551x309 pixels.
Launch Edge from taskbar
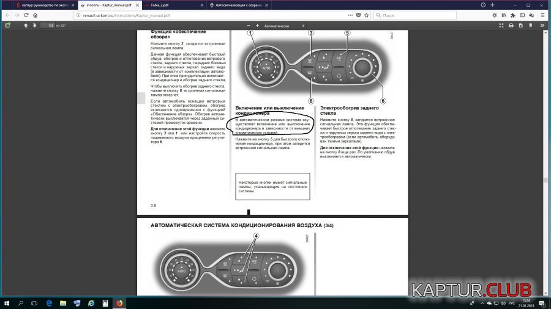pyautogui.click(x=49, y=303)
